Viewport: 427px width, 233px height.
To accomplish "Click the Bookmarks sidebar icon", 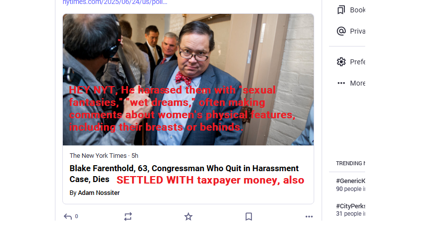I will point(341,10).
